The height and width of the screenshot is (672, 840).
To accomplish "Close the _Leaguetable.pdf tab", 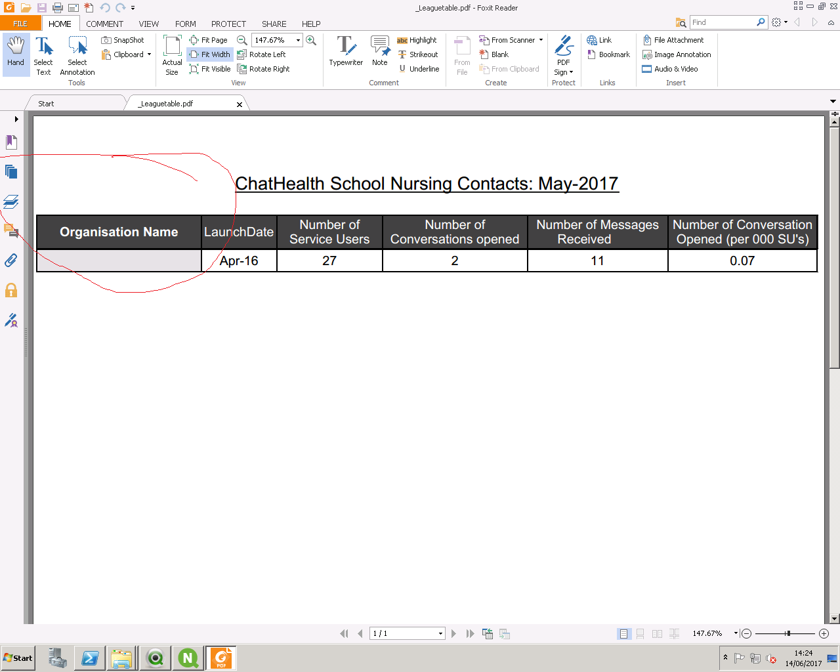I will click(x=240, y=104).
